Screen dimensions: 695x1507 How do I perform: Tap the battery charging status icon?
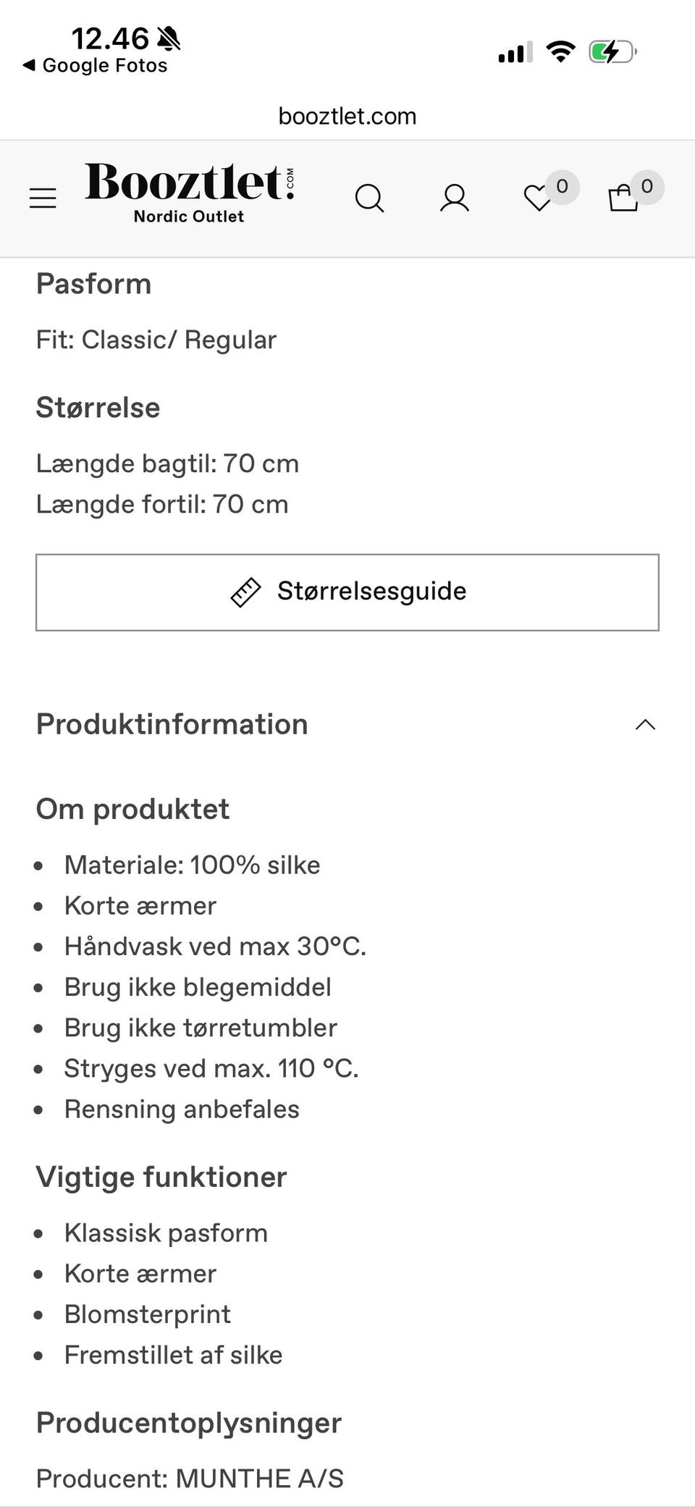[x=612, y=52]
